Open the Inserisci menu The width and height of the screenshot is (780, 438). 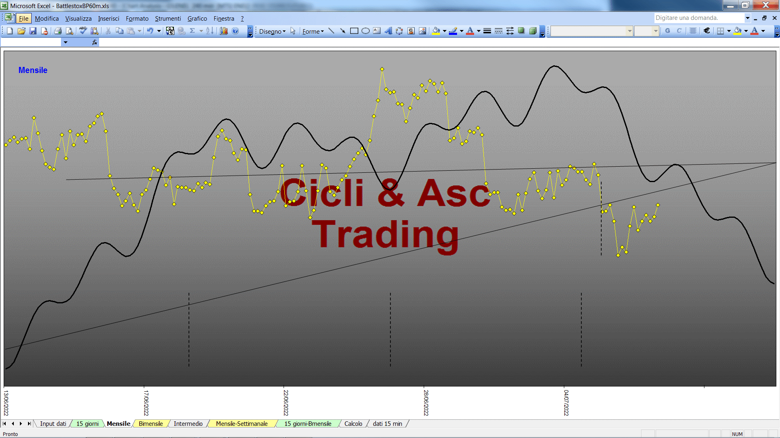108,18
